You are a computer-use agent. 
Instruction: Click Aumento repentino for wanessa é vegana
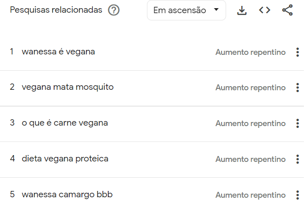coord(250,52)
